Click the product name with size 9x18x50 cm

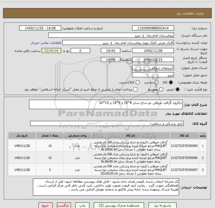[130, 158]
